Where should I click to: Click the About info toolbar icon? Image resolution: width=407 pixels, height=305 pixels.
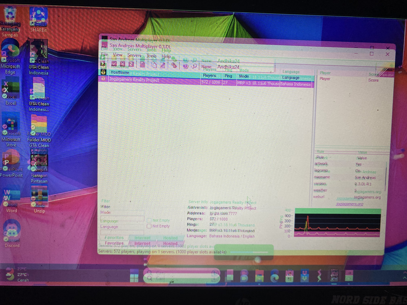194,66
